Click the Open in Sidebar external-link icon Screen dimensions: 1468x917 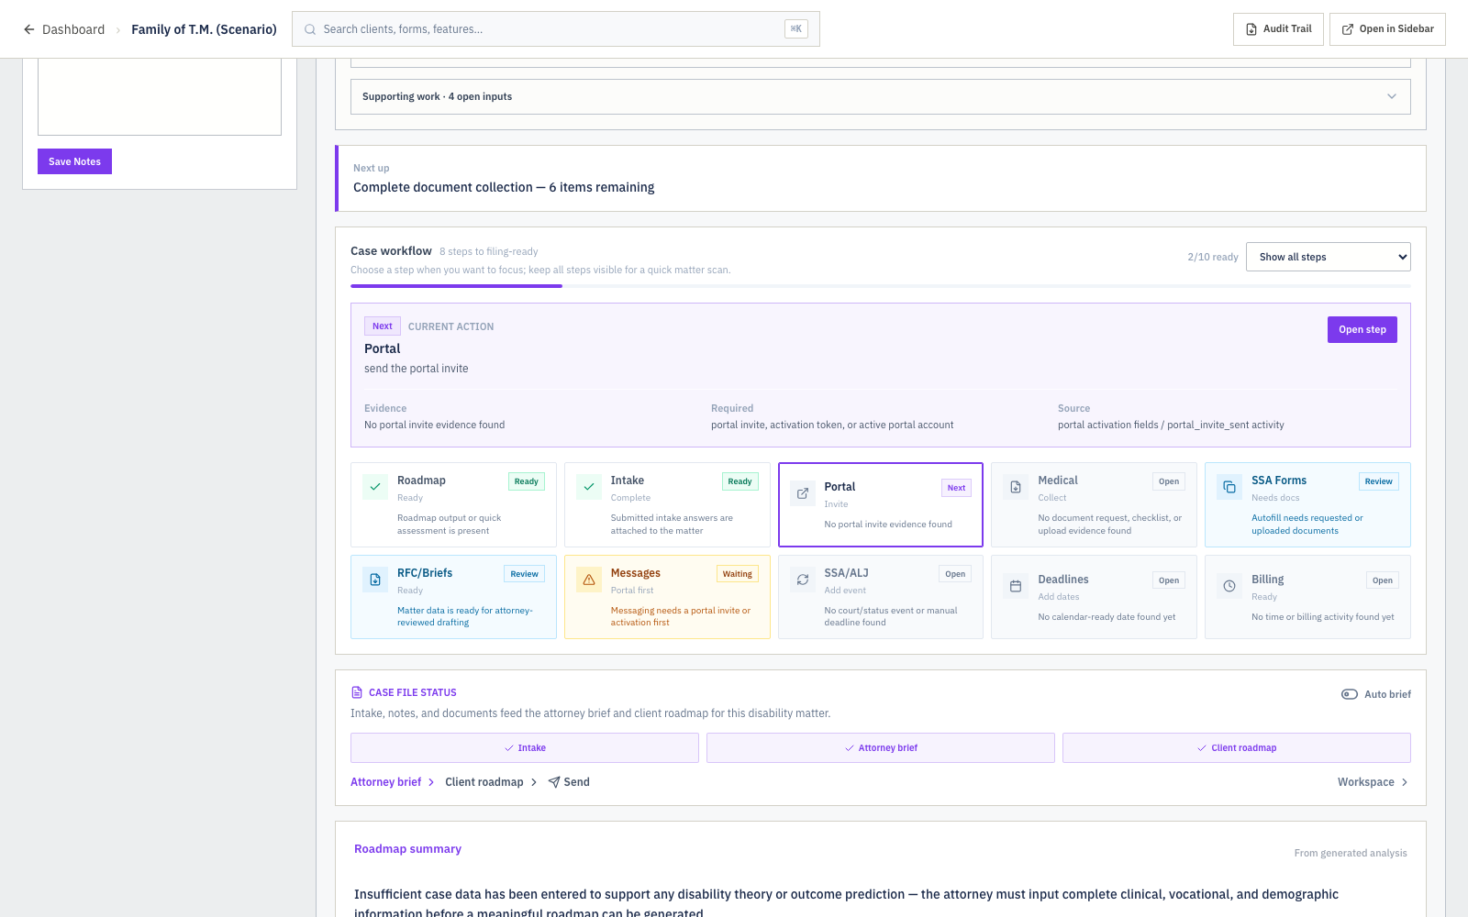[1348, 29]
